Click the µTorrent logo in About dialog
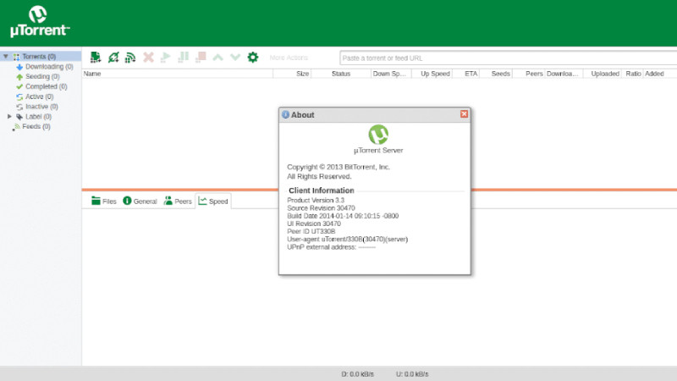 coord(378,135)
